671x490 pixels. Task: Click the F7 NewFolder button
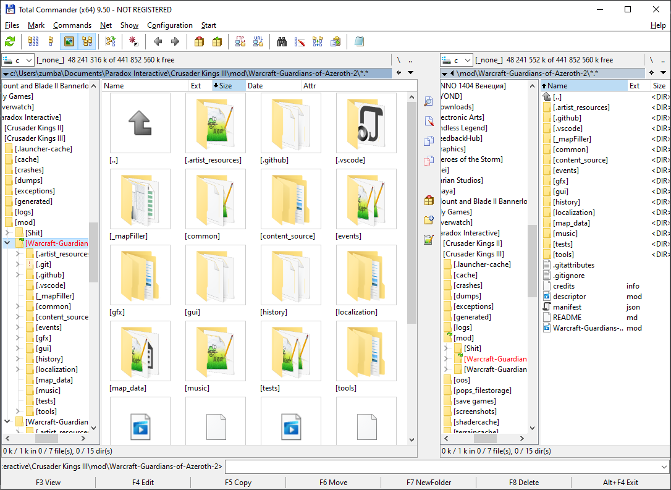tap(429, 483)
